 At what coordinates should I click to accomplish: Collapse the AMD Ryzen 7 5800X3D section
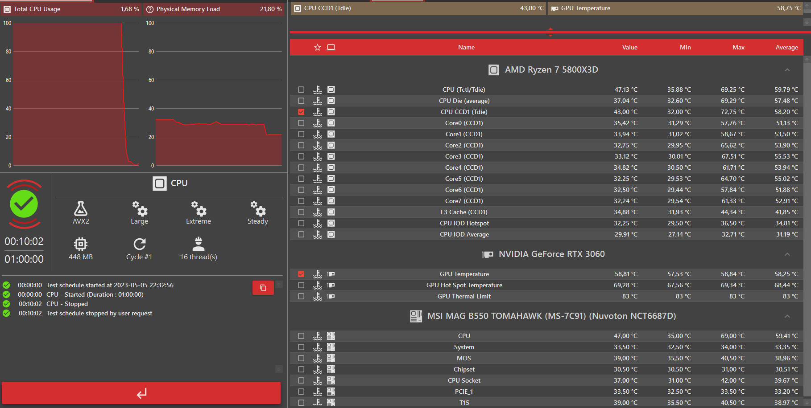pos(787,70)
